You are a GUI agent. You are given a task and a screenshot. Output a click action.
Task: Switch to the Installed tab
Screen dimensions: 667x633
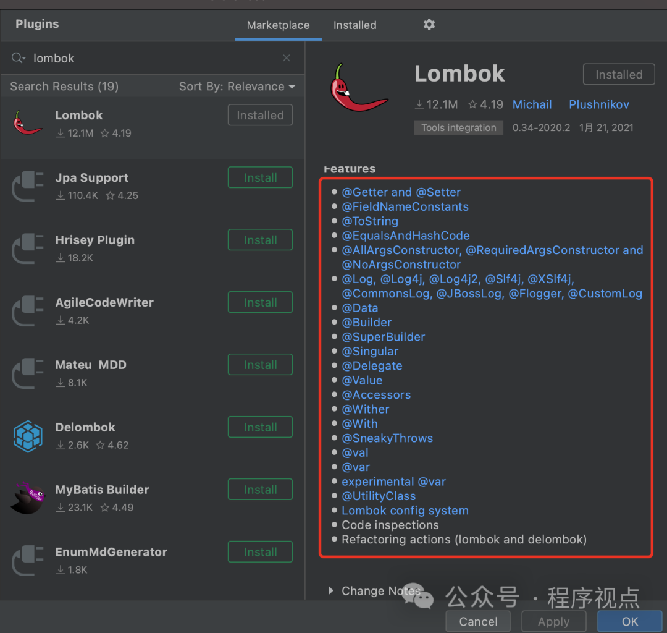pos(354,25)
